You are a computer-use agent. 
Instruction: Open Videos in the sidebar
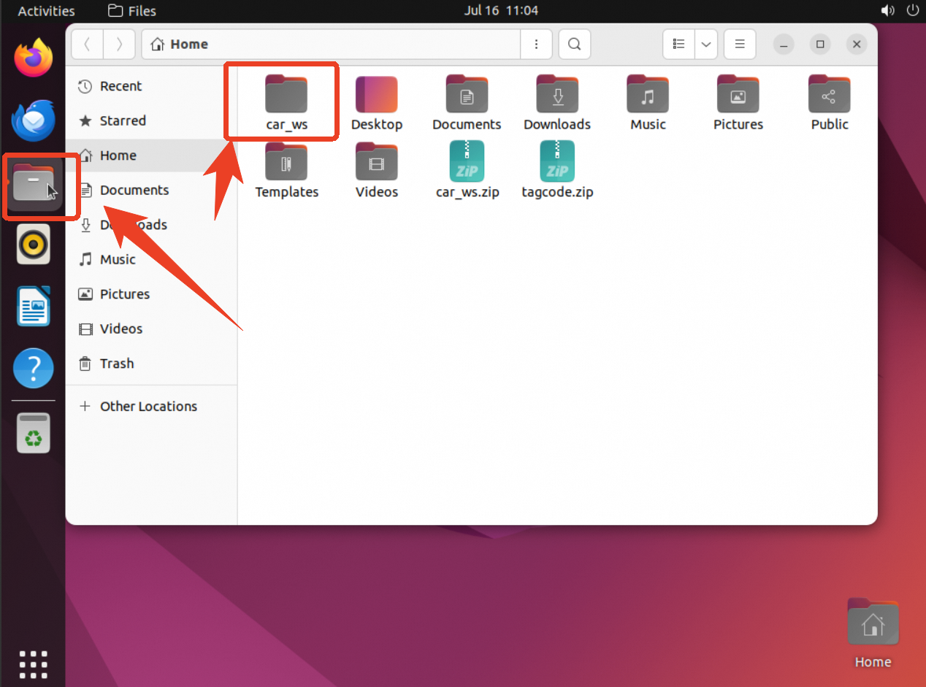click(x=151, y=329)
